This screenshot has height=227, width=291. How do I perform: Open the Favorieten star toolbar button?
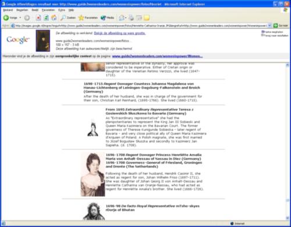pos(88,18)
